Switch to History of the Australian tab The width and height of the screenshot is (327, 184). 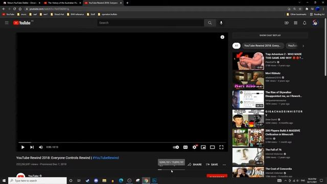pyautogui.click(x=62, y=3)
